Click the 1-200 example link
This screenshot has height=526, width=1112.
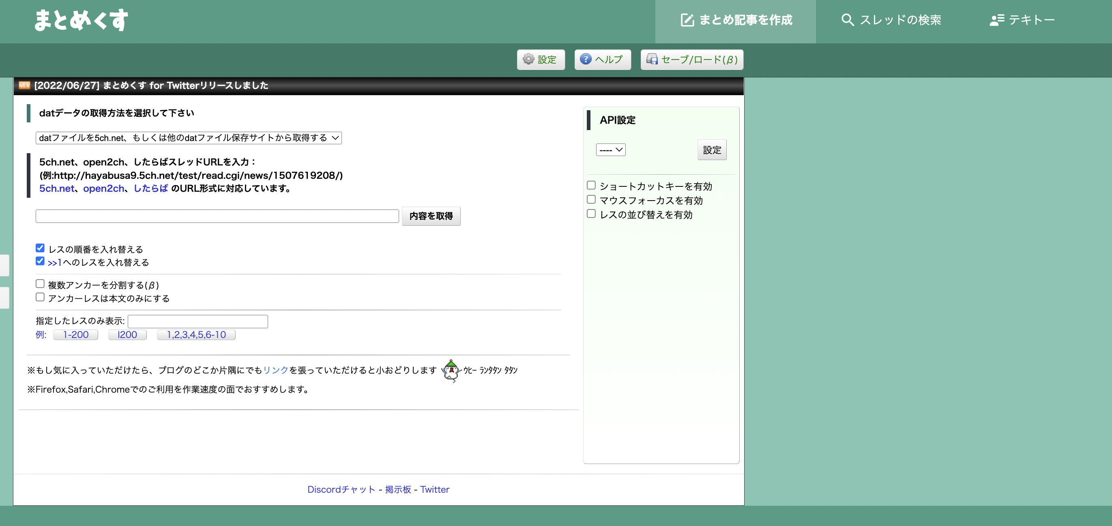pyautogui.click(x=75, y=334)
